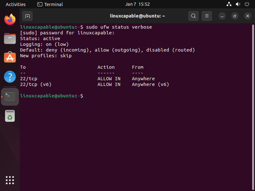This screenshot has height=191, width=255.
Task: Open the Terminal app menu in the top bar
Action: pyautogui.click(x=50, y=4)
